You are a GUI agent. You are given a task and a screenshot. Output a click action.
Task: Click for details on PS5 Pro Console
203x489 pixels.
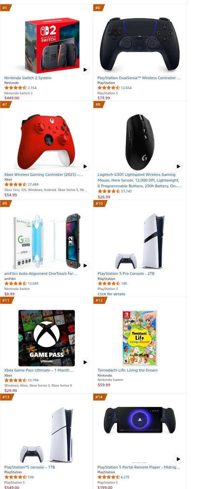[x=111, y=294]
